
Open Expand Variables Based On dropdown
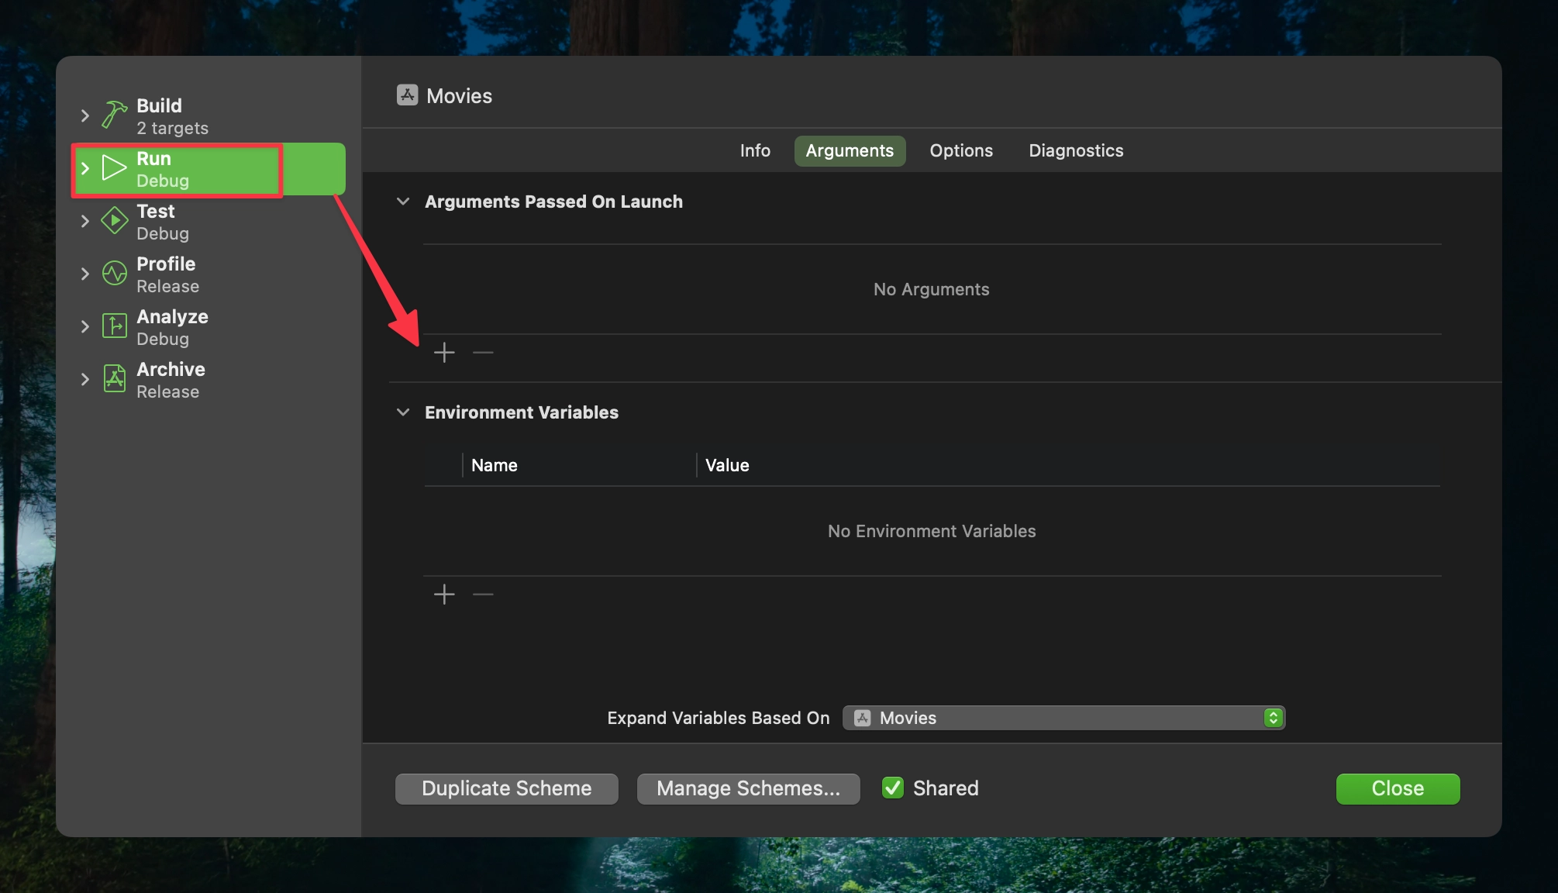tap(1063, 718)
